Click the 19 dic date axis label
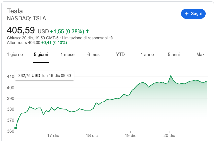The width and height of the screenshot is (214, 141). click(131, 135)
